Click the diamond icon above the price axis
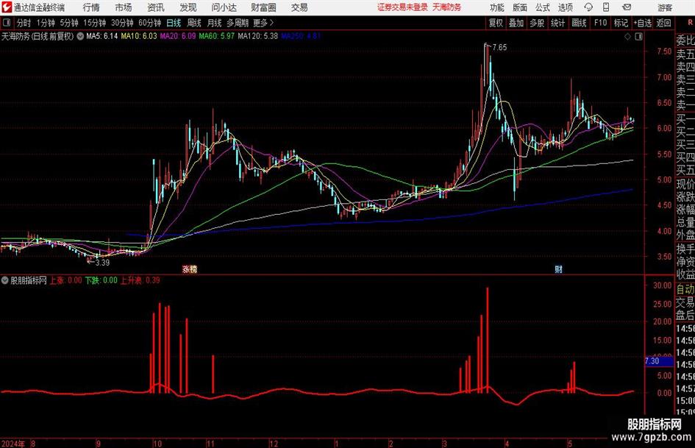 (x=627, y=36)
